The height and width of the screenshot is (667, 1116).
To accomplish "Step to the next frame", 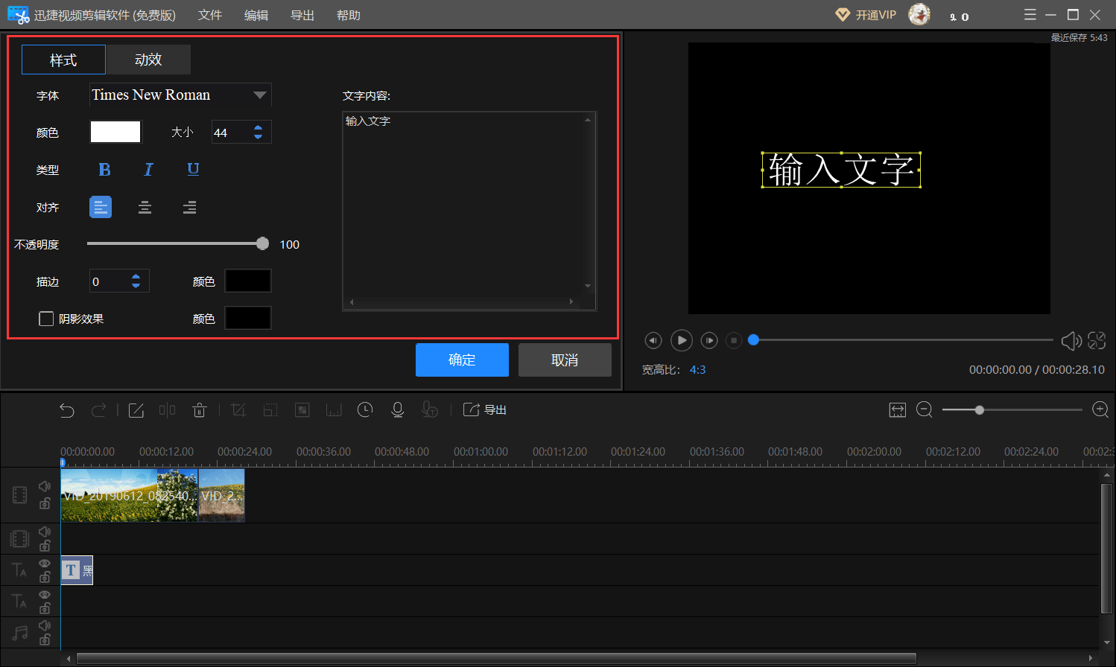I will pos(709,340).
